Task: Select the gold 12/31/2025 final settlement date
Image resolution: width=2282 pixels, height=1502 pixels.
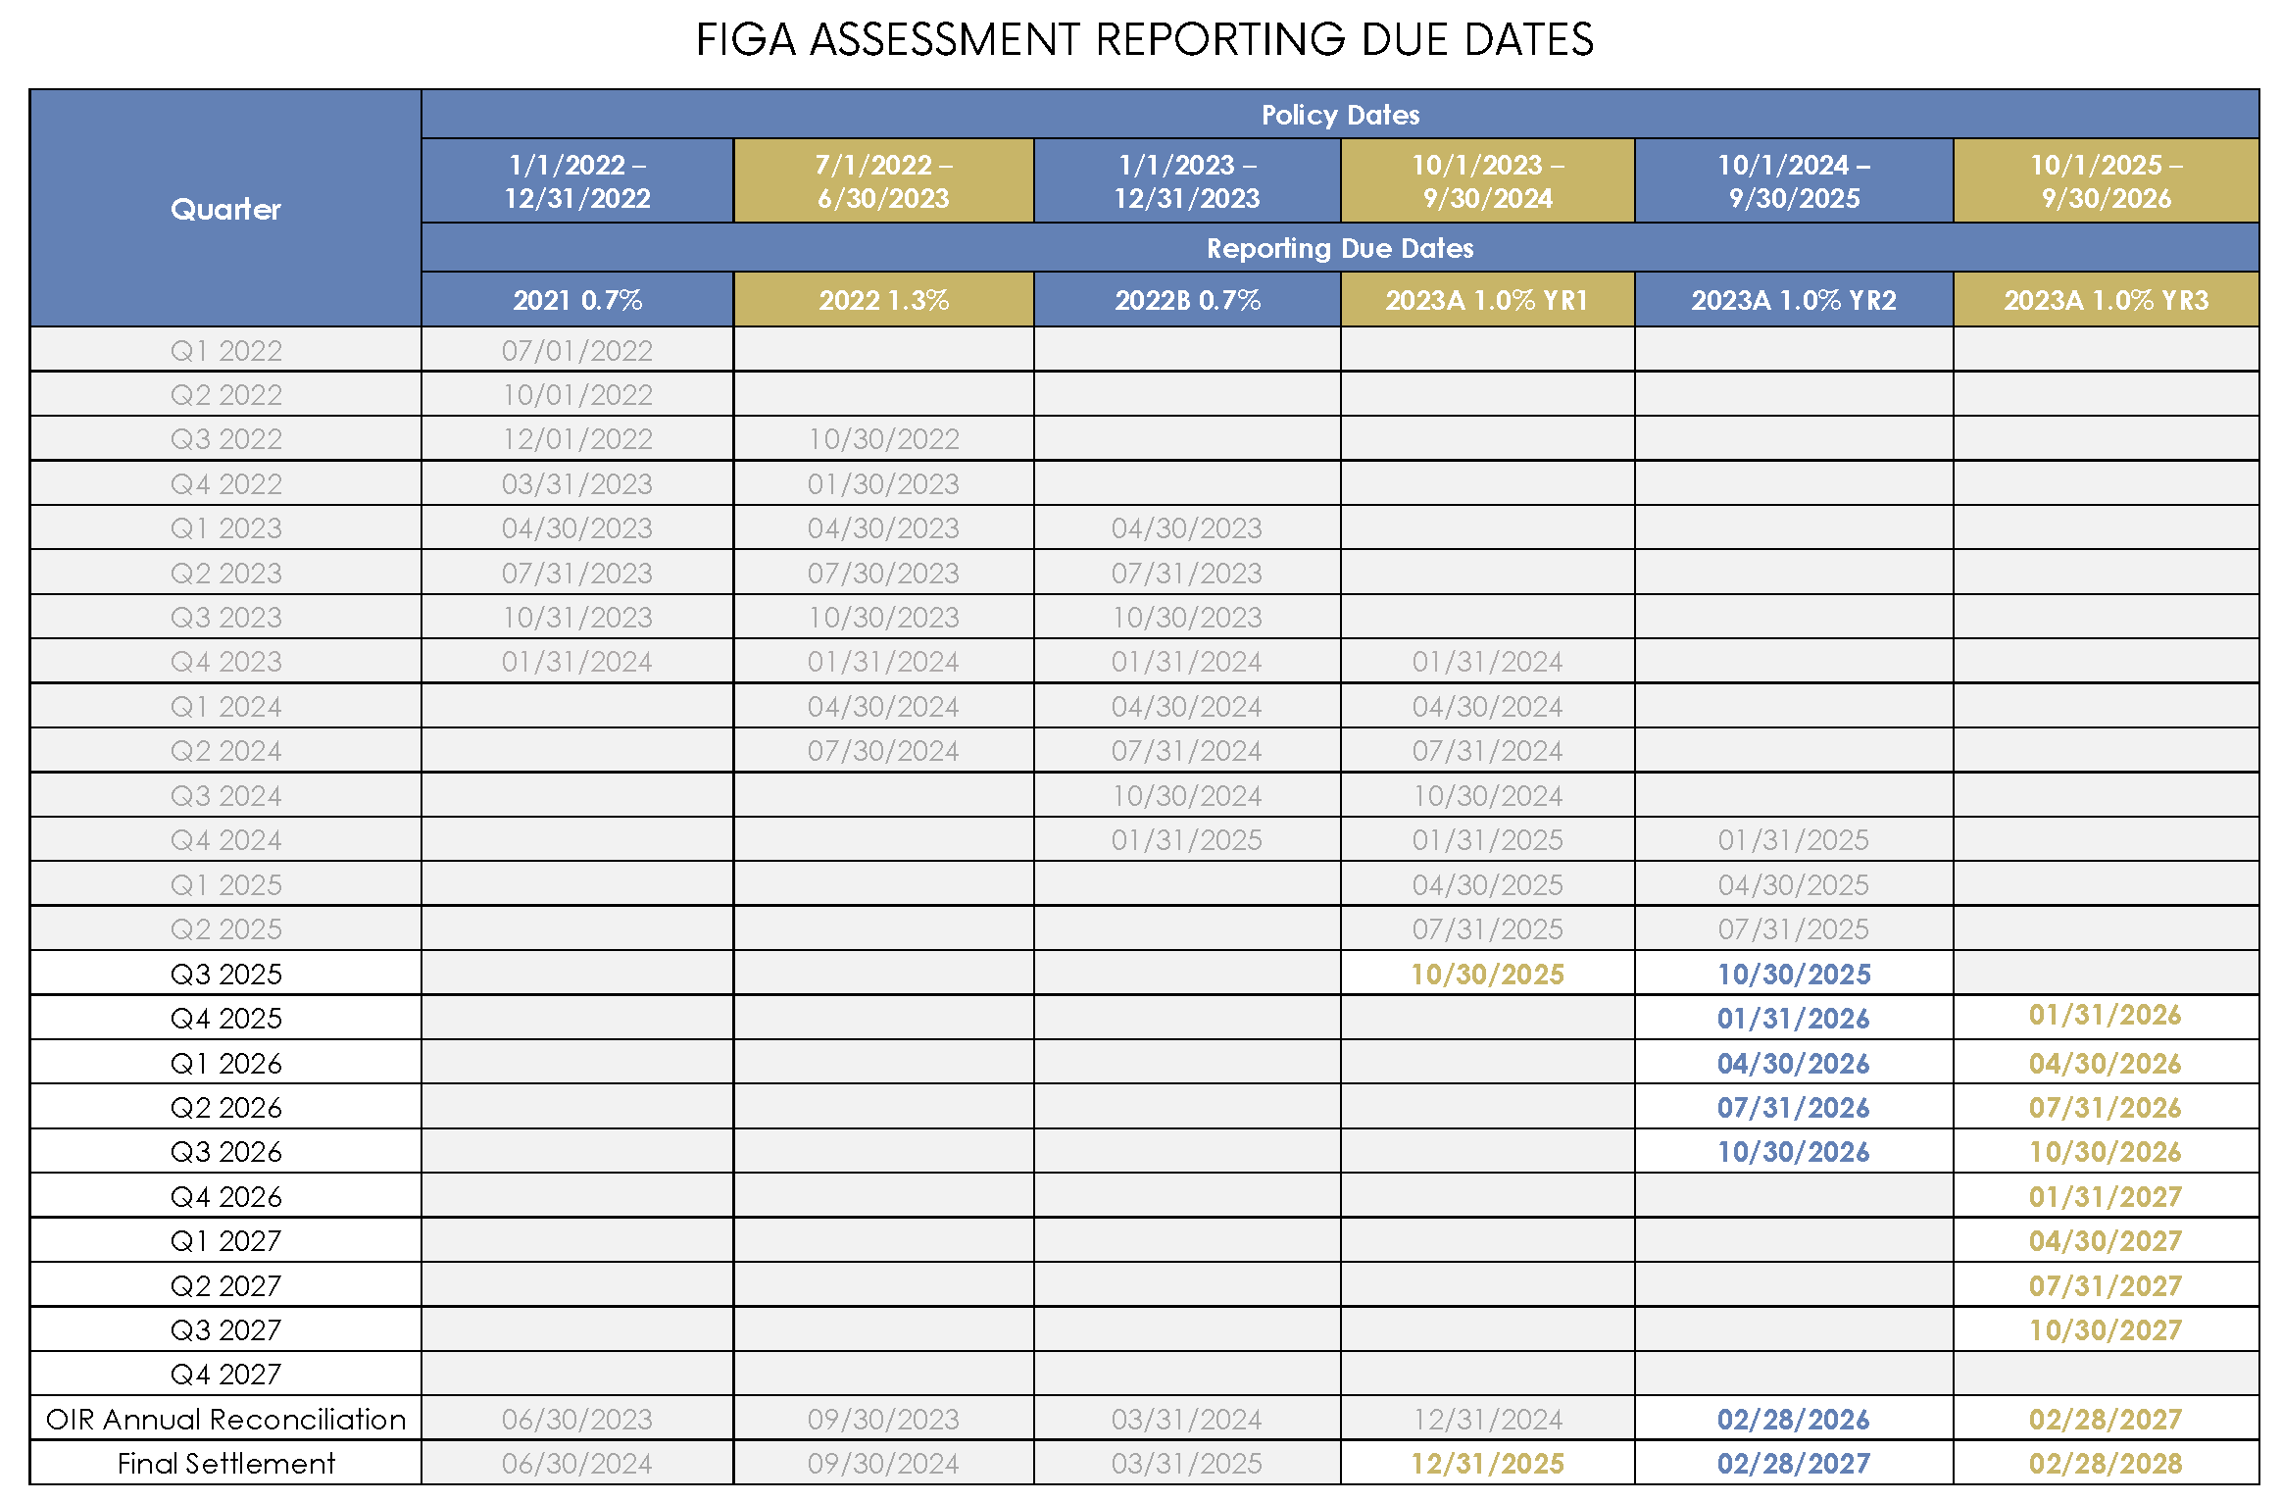Action: tap(1487, 1464)
